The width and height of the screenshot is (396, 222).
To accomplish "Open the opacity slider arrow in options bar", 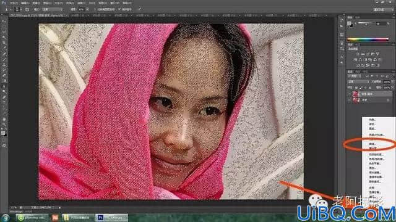I will [x=87, y=9].
